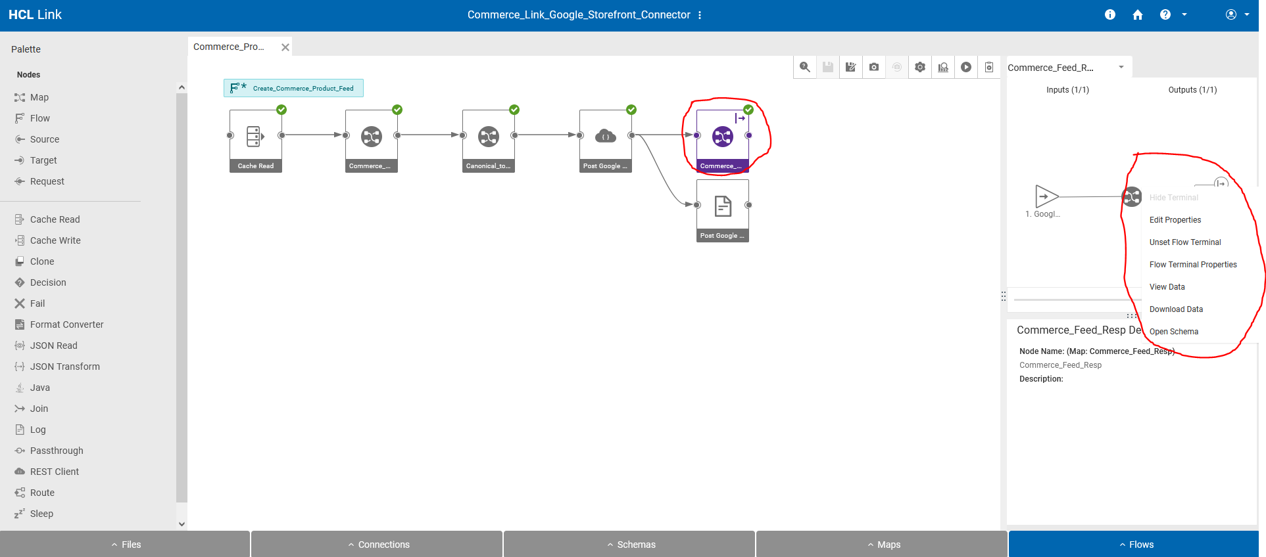The image size is (1266, 557).
Task: Click the info icon in header
Action: click(1110, 14)
